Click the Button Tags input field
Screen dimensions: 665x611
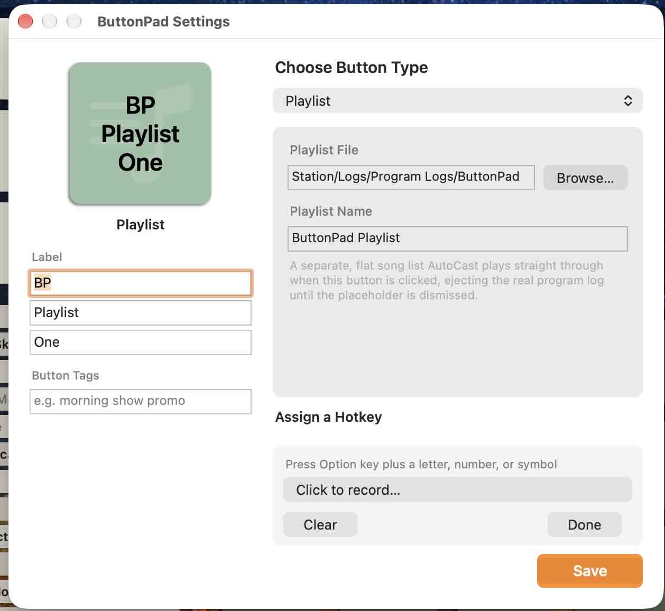tap(140, 401)
